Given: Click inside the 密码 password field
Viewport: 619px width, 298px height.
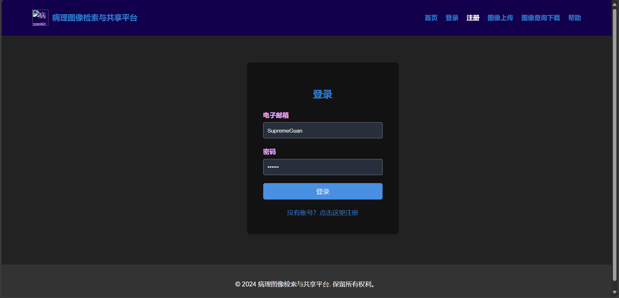Looking at the screenshot, I should [x=323, y=167].
